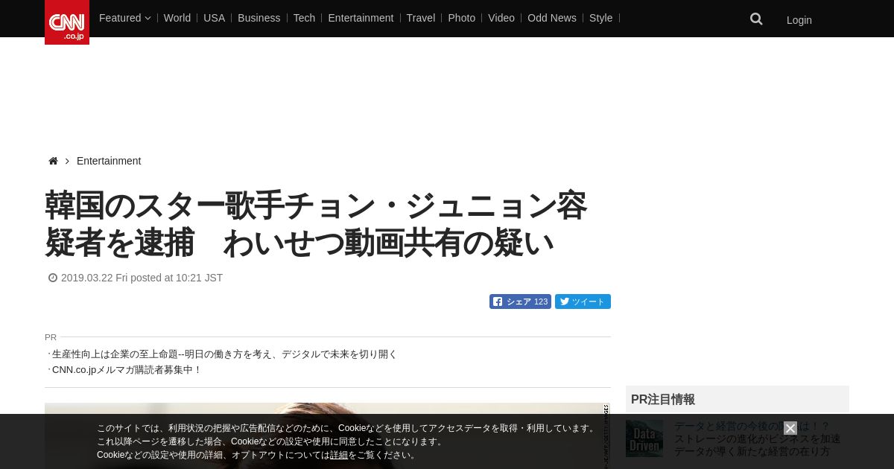The height and width of the screenshot is (469, 894).
Task: Share article via Facebook シェア button
Action: click(520, 301)
